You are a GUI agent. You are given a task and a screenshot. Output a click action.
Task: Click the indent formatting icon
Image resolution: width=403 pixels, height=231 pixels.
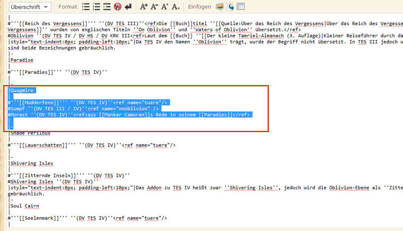106,7
